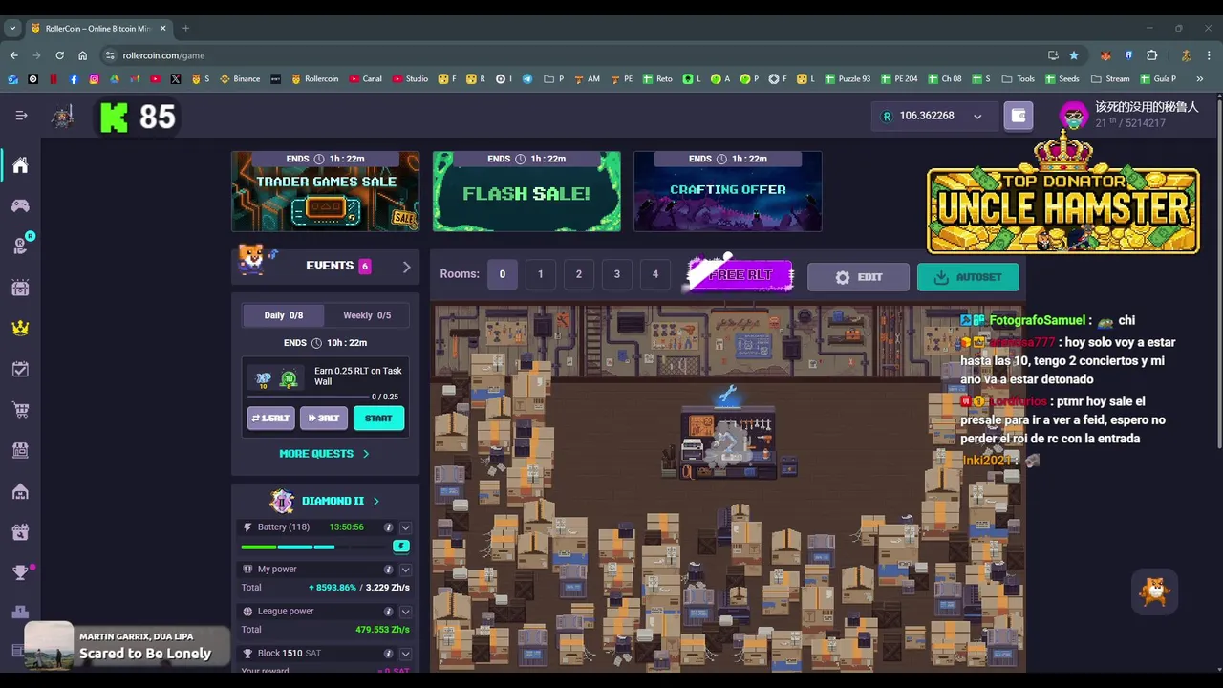Image resolution: width=1223 pixels, height=688 pixels.
Task: Expand the hamburger menu at top left
Action: 21,116
